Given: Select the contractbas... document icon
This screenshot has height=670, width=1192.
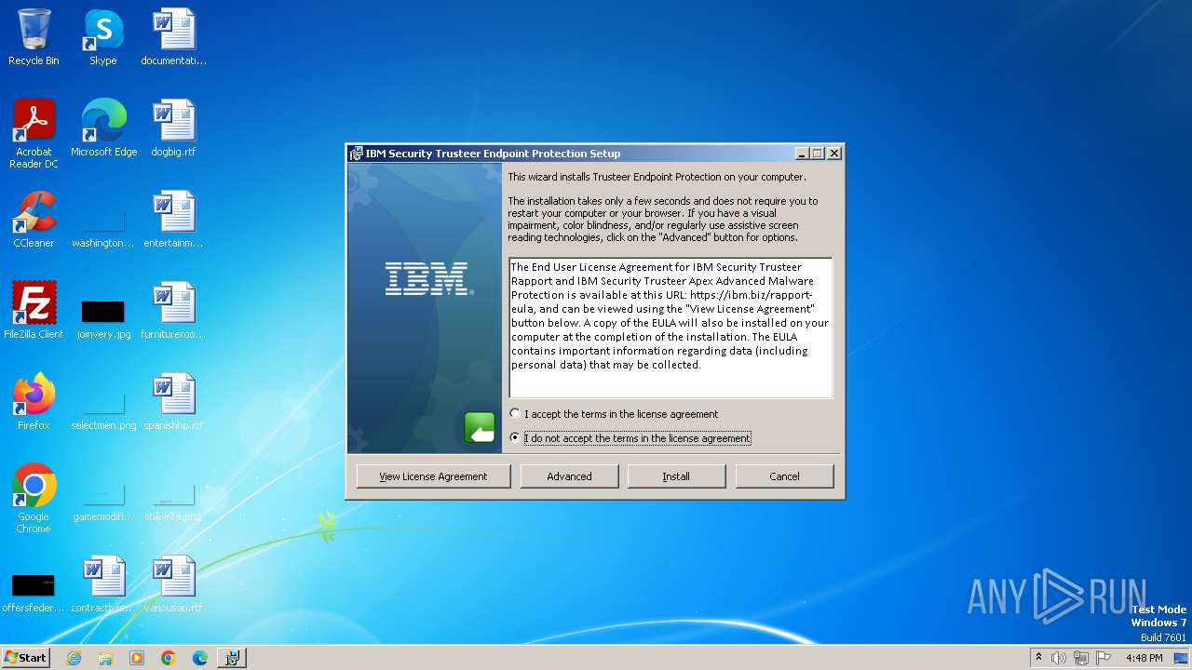Looking at the screenshot, I should pyautogui.click(x=103, y=584).
